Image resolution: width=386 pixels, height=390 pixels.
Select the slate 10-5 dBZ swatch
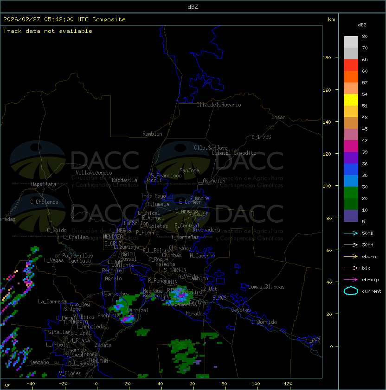351,216
